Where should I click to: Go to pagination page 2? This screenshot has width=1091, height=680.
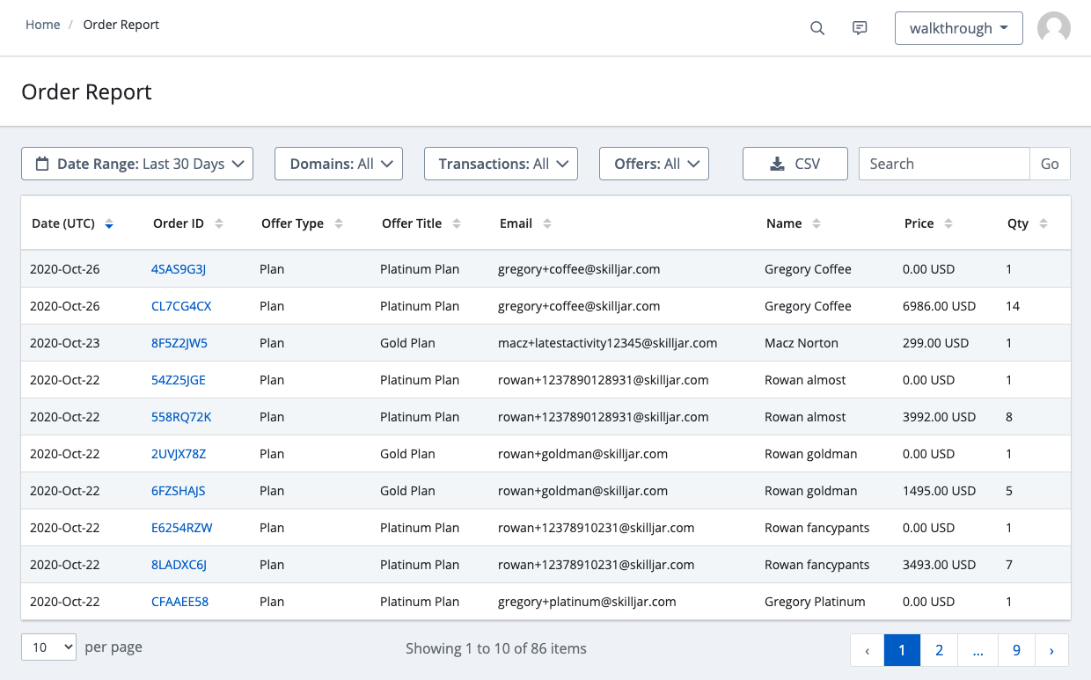[939, 650]
